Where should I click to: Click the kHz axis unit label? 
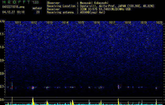click(2, 21)
